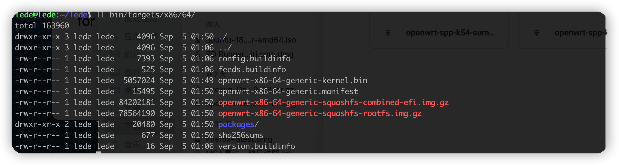Viewport: 619px width, 165px height.
Task: Click the terminal cursor block at bottom
Action: (98, 152)
